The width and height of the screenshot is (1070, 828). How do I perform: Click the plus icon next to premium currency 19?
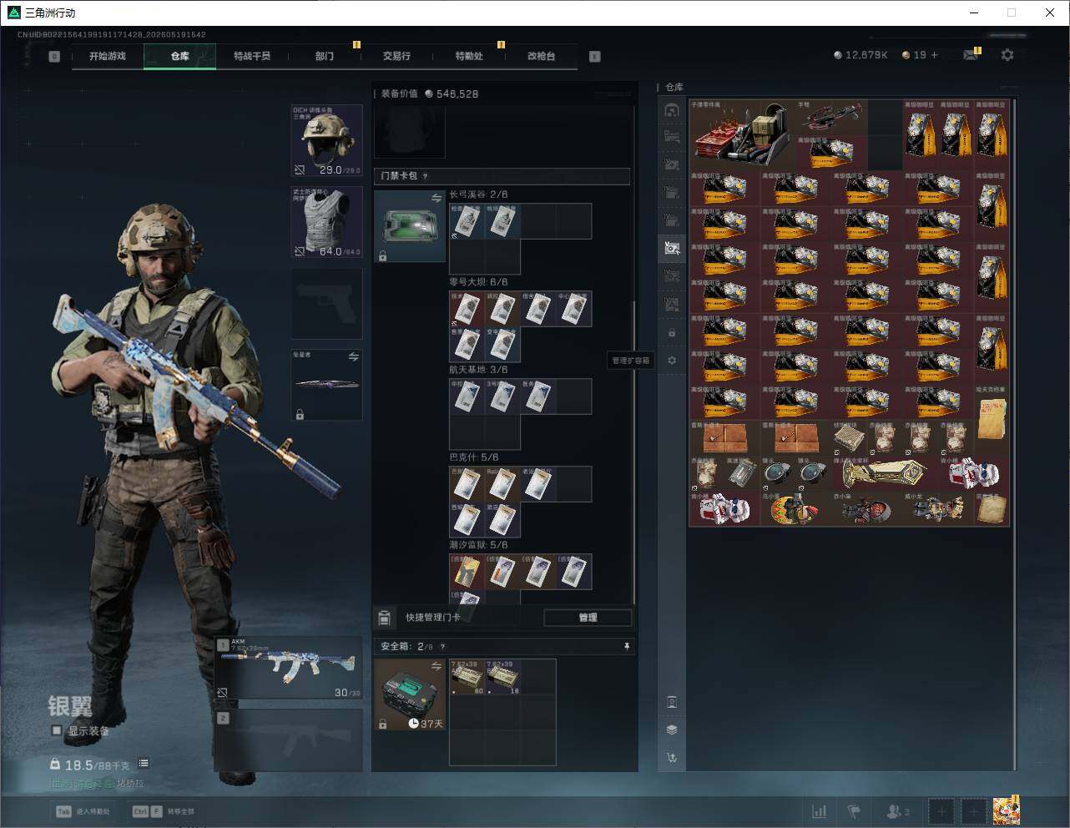[x=935, y=55]
